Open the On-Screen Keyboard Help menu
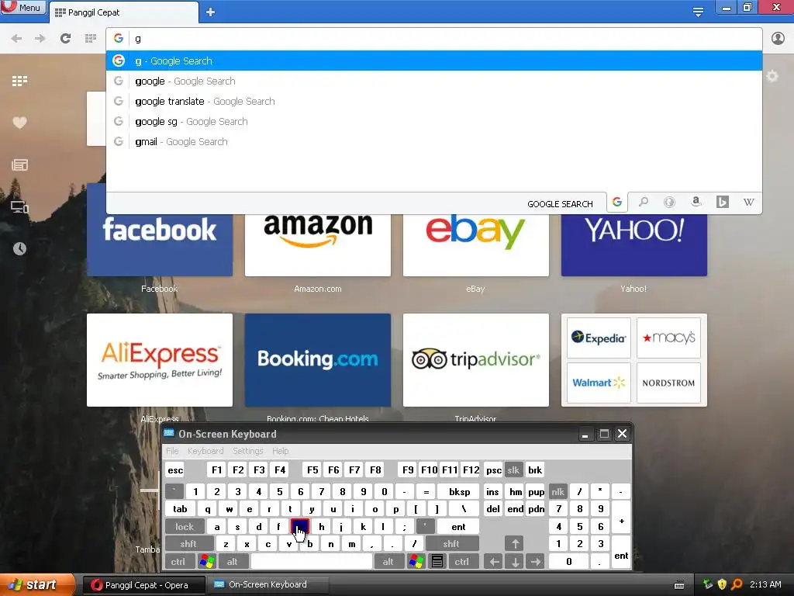 pyautogui.click(x=280, y=451)
